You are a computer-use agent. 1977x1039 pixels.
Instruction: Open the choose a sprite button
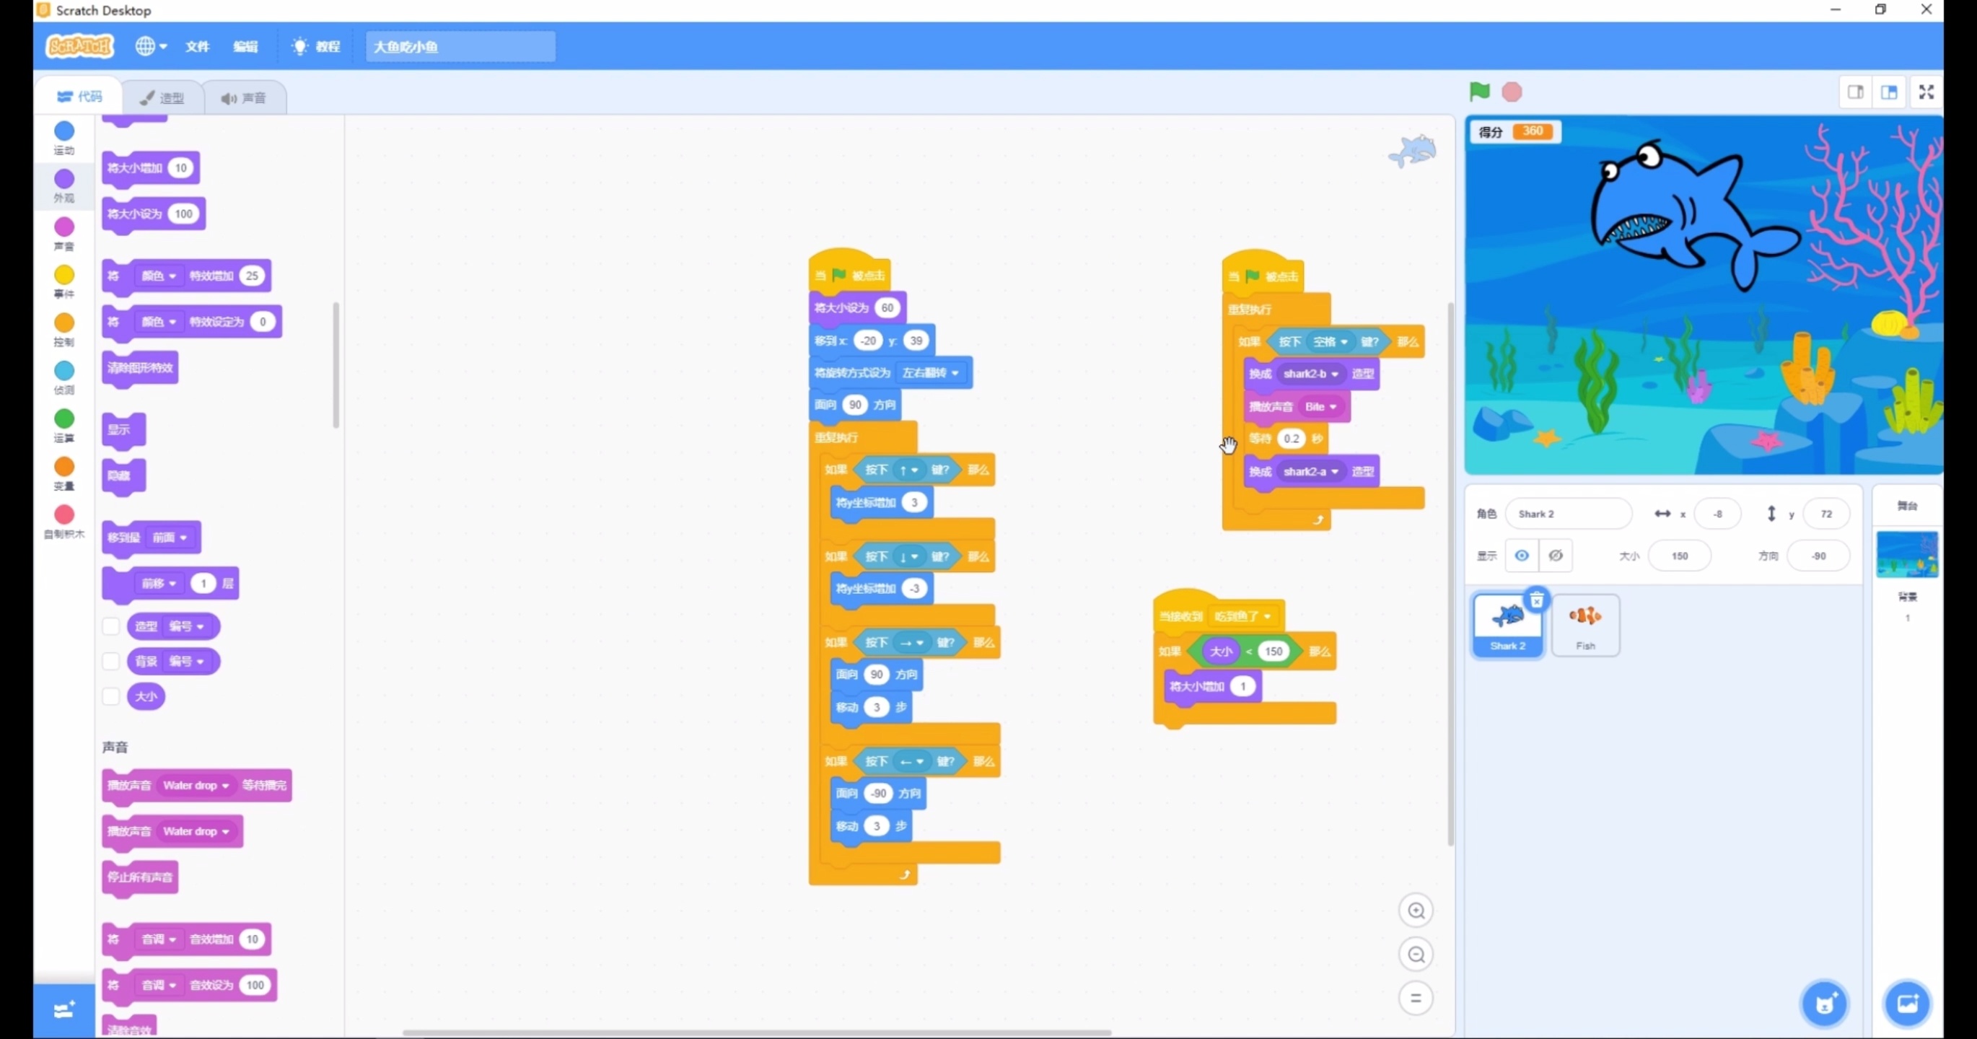[1824, 1003]
